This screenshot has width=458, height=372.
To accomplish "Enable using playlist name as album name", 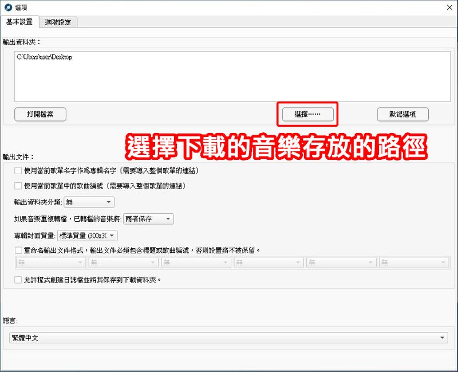I will (x=18, y=170).
